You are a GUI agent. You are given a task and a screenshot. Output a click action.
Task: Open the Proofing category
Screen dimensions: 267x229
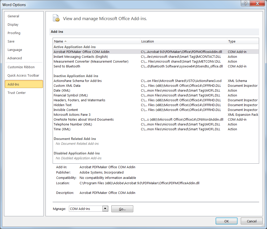(24, 33)
